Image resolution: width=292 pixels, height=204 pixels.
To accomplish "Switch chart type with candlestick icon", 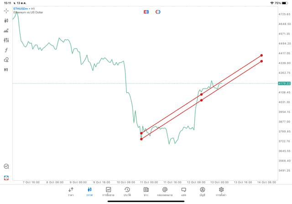I will (6, 21).
